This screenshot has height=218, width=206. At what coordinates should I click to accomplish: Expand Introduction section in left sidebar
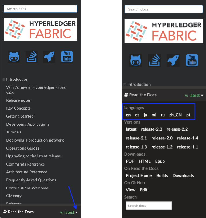click(x=4, y=79)
